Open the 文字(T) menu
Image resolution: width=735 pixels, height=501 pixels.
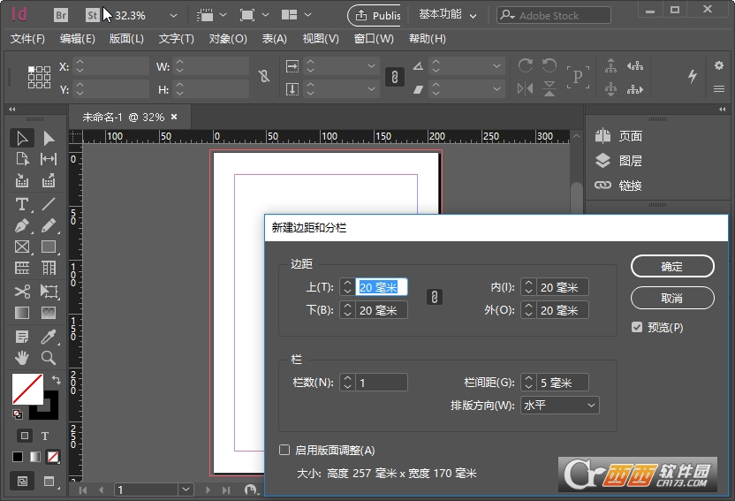[x=177, y=39]
